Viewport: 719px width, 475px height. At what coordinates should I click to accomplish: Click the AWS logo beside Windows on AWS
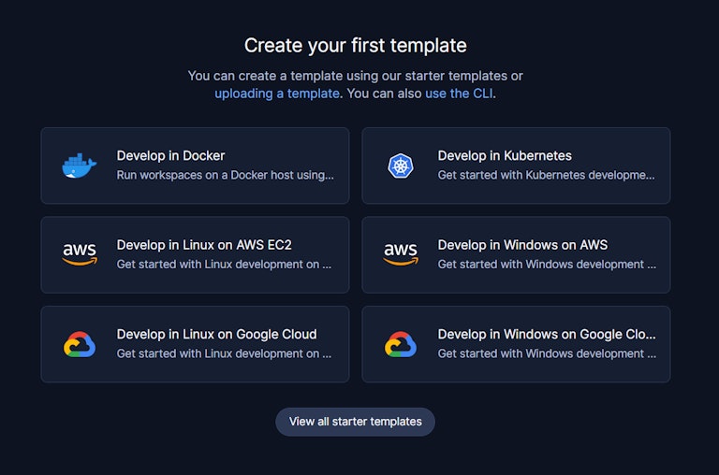click(x=401, y=254)
